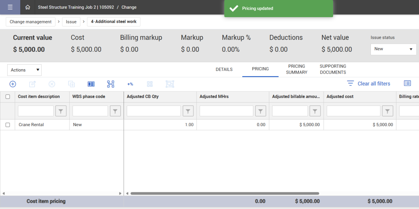Go to home via house icon
Image resolution: width=419 pixels, height=209 pixels.
(x=28, y=7)
